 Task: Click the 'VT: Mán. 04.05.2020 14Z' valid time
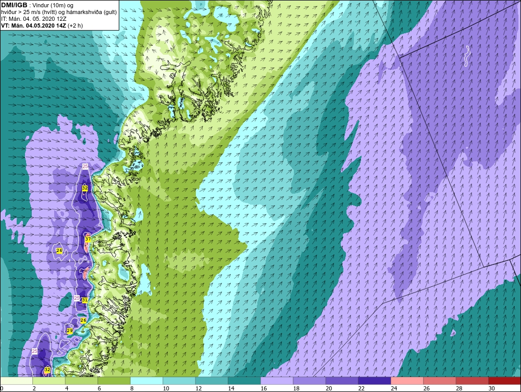(33, 25)
